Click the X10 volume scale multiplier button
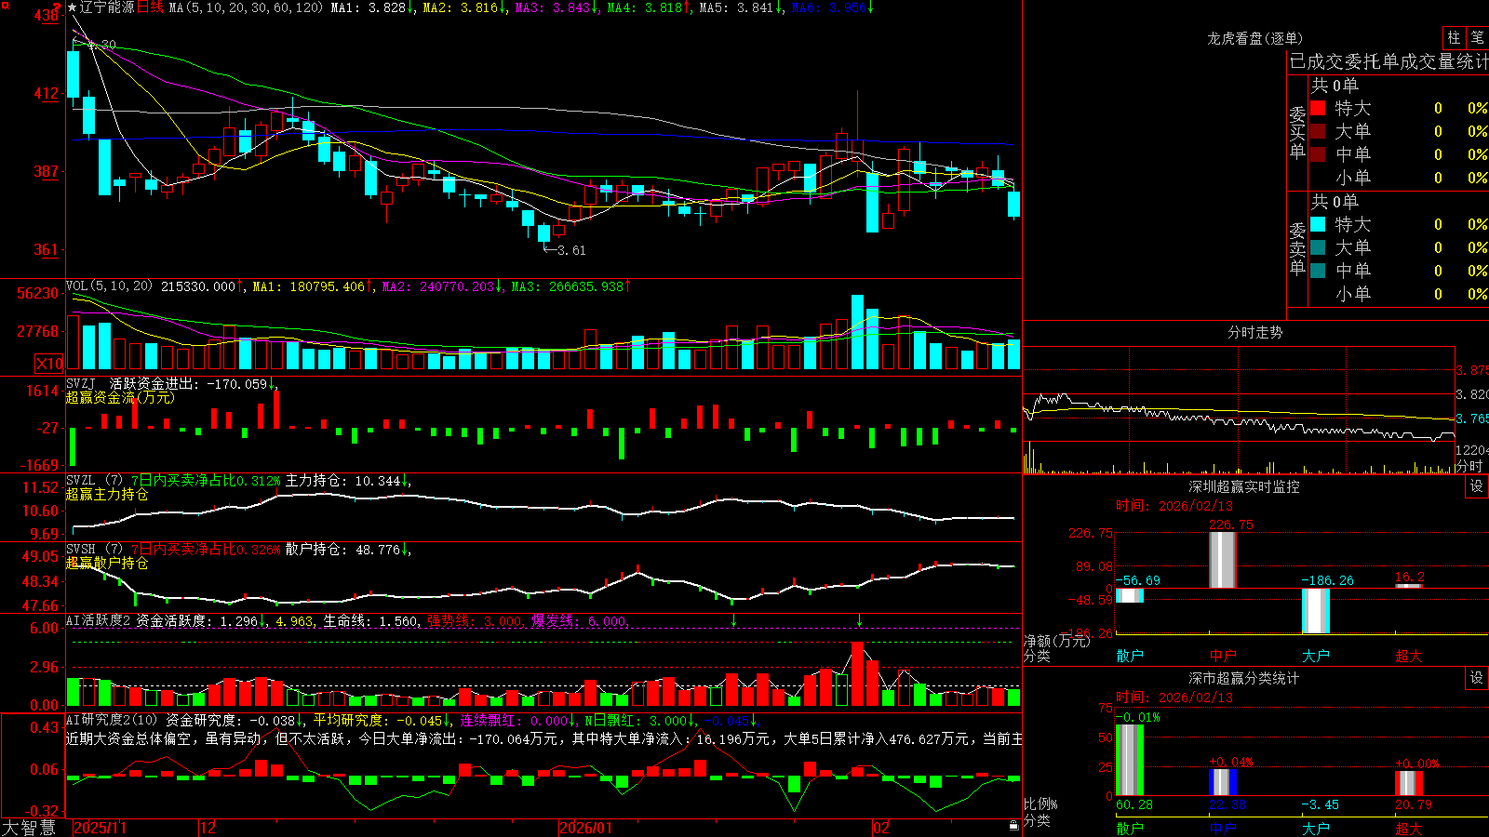 pos(49,364)
